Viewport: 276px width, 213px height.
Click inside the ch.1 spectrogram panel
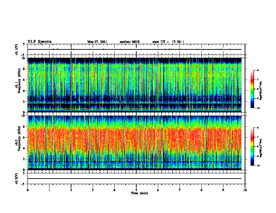[135, 85]
